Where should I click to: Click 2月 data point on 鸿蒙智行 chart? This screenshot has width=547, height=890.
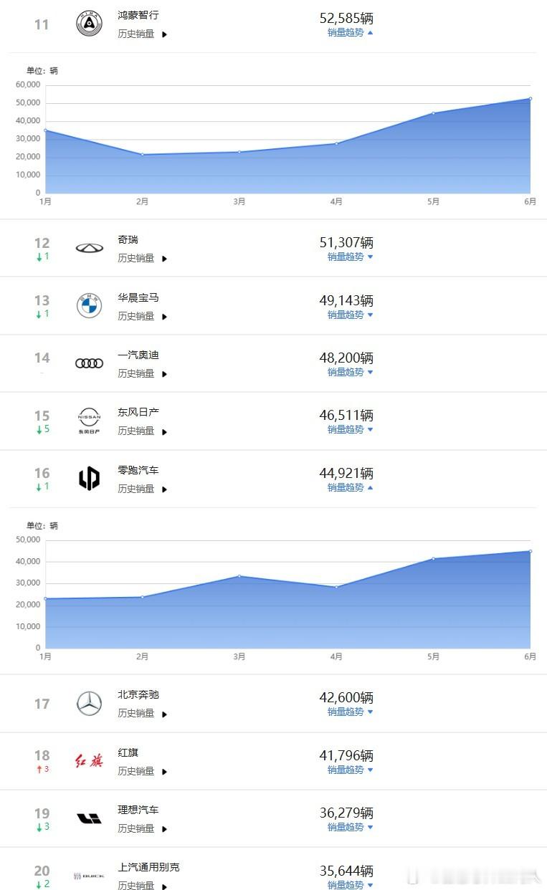(x=142, y=154)
